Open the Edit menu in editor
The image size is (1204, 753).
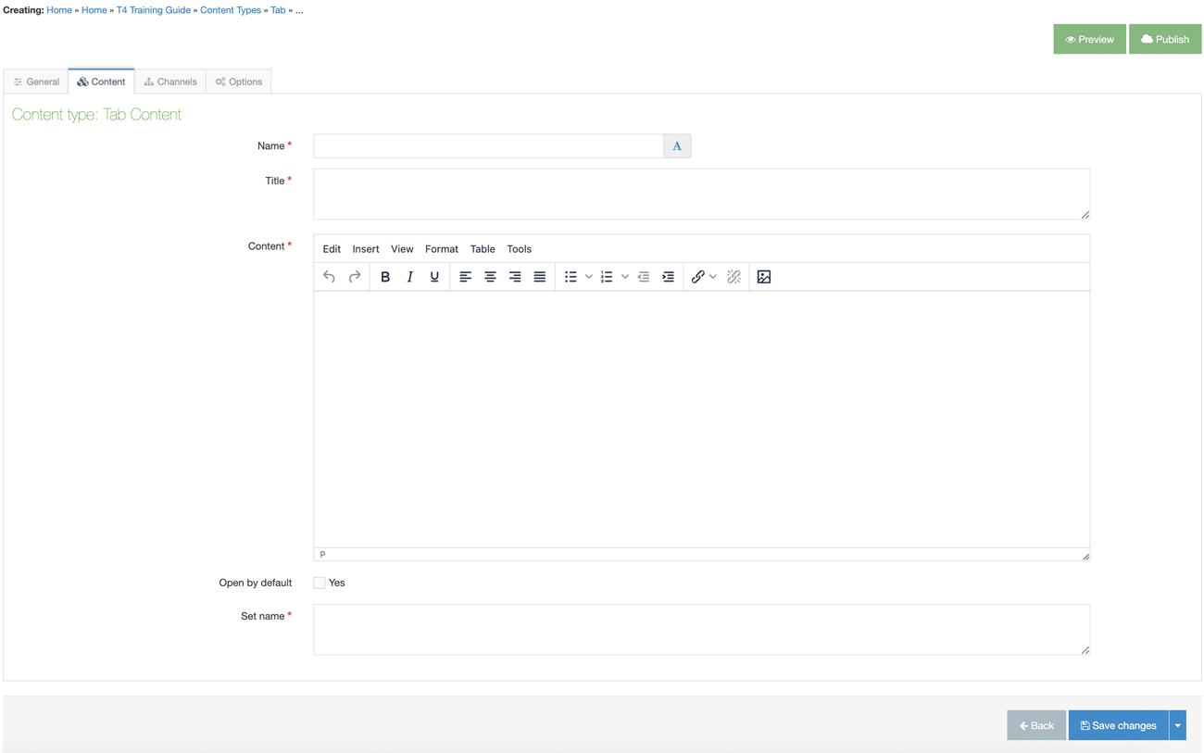point(332,249)
